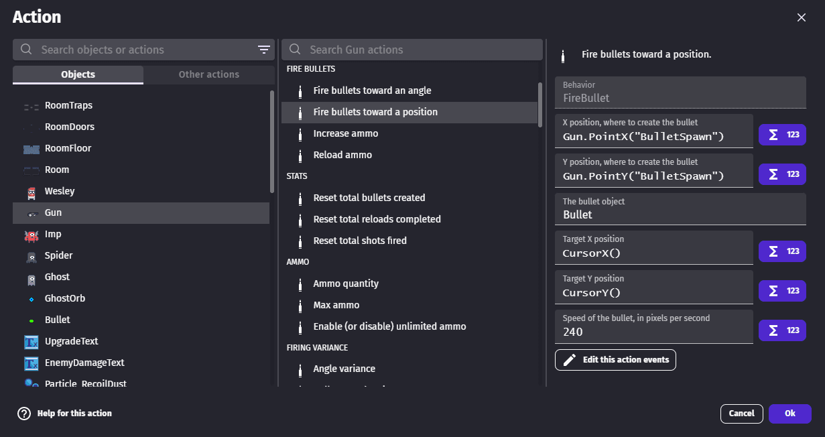This screenshot has height=437, width=825.
Task: Click the UpgradeText text object icon
Action: coord(31,342)
